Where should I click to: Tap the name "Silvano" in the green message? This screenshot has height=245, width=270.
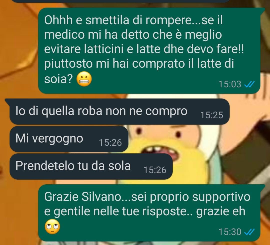click(101, 197)
